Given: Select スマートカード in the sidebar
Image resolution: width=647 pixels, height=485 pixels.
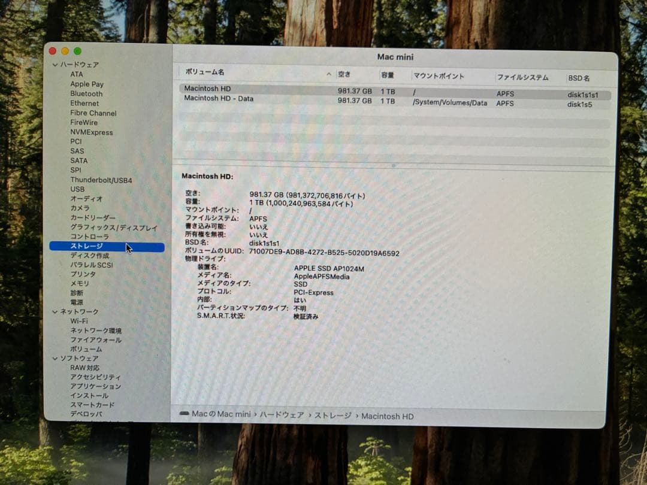Looking at the screenshot, I should click(92, 405).
